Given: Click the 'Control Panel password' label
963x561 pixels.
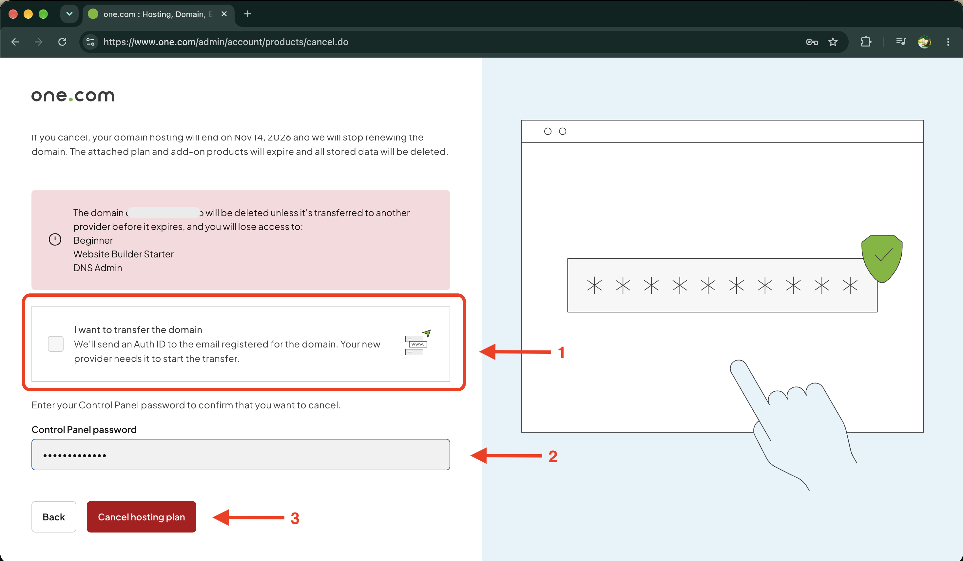Looking at the screenshot, I should pos(84,430).
